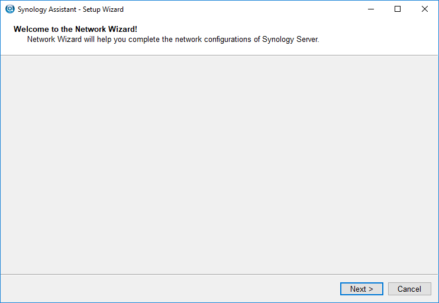Click the separator line above the Next button
Image resolution: width=439 pixels, height=303 pixels.
[220, 274]
